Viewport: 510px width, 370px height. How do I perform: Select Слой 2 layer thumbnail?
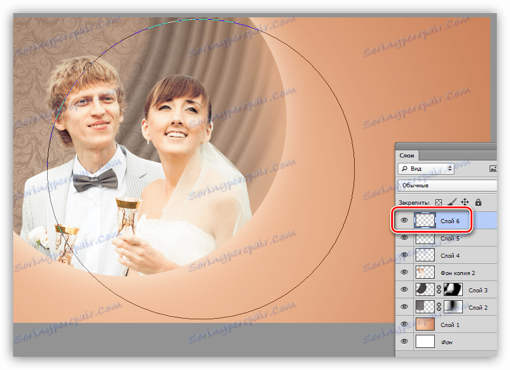pyautogui.click(x=425, y=307)
